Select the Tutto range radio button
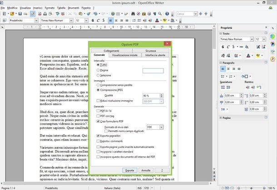Image resolution: width=277 pixels, height=190 pixels. 98,65
